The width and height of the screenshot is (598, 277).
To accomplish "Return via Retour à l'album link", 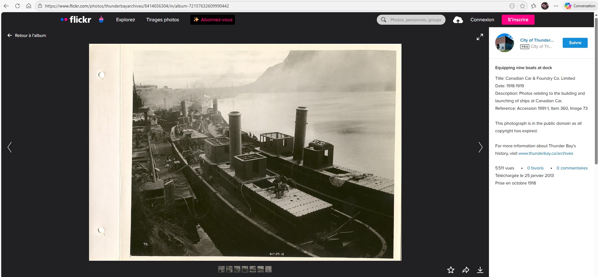I will (27, 35).
